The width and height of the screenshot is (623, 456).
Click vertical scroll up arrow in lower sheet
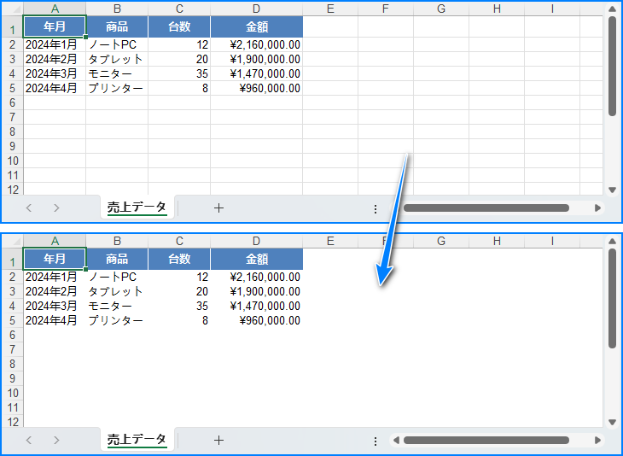pyautogui.click(x=612, y=241)
